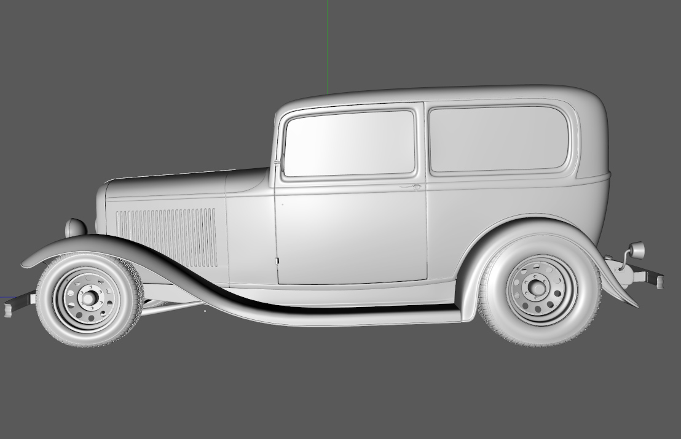Click the rear quarter window

click(x=498, y=138)
